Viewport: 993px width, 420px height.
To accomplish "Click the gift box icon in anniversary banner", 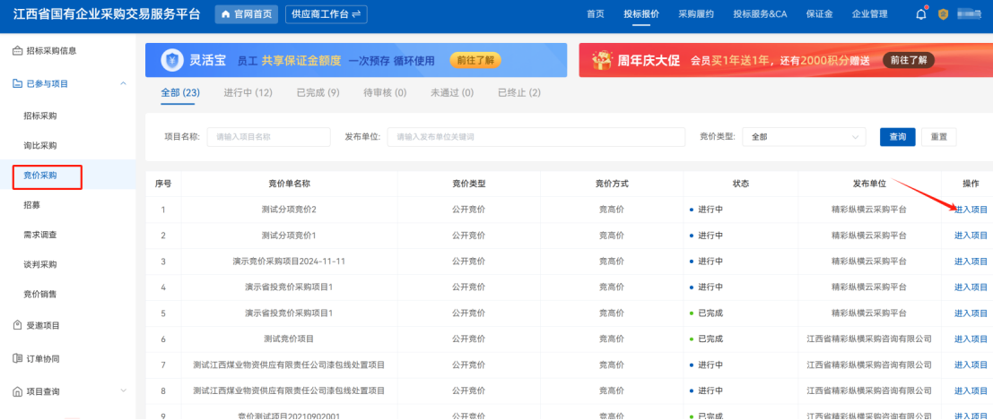I will pos(602,60).
